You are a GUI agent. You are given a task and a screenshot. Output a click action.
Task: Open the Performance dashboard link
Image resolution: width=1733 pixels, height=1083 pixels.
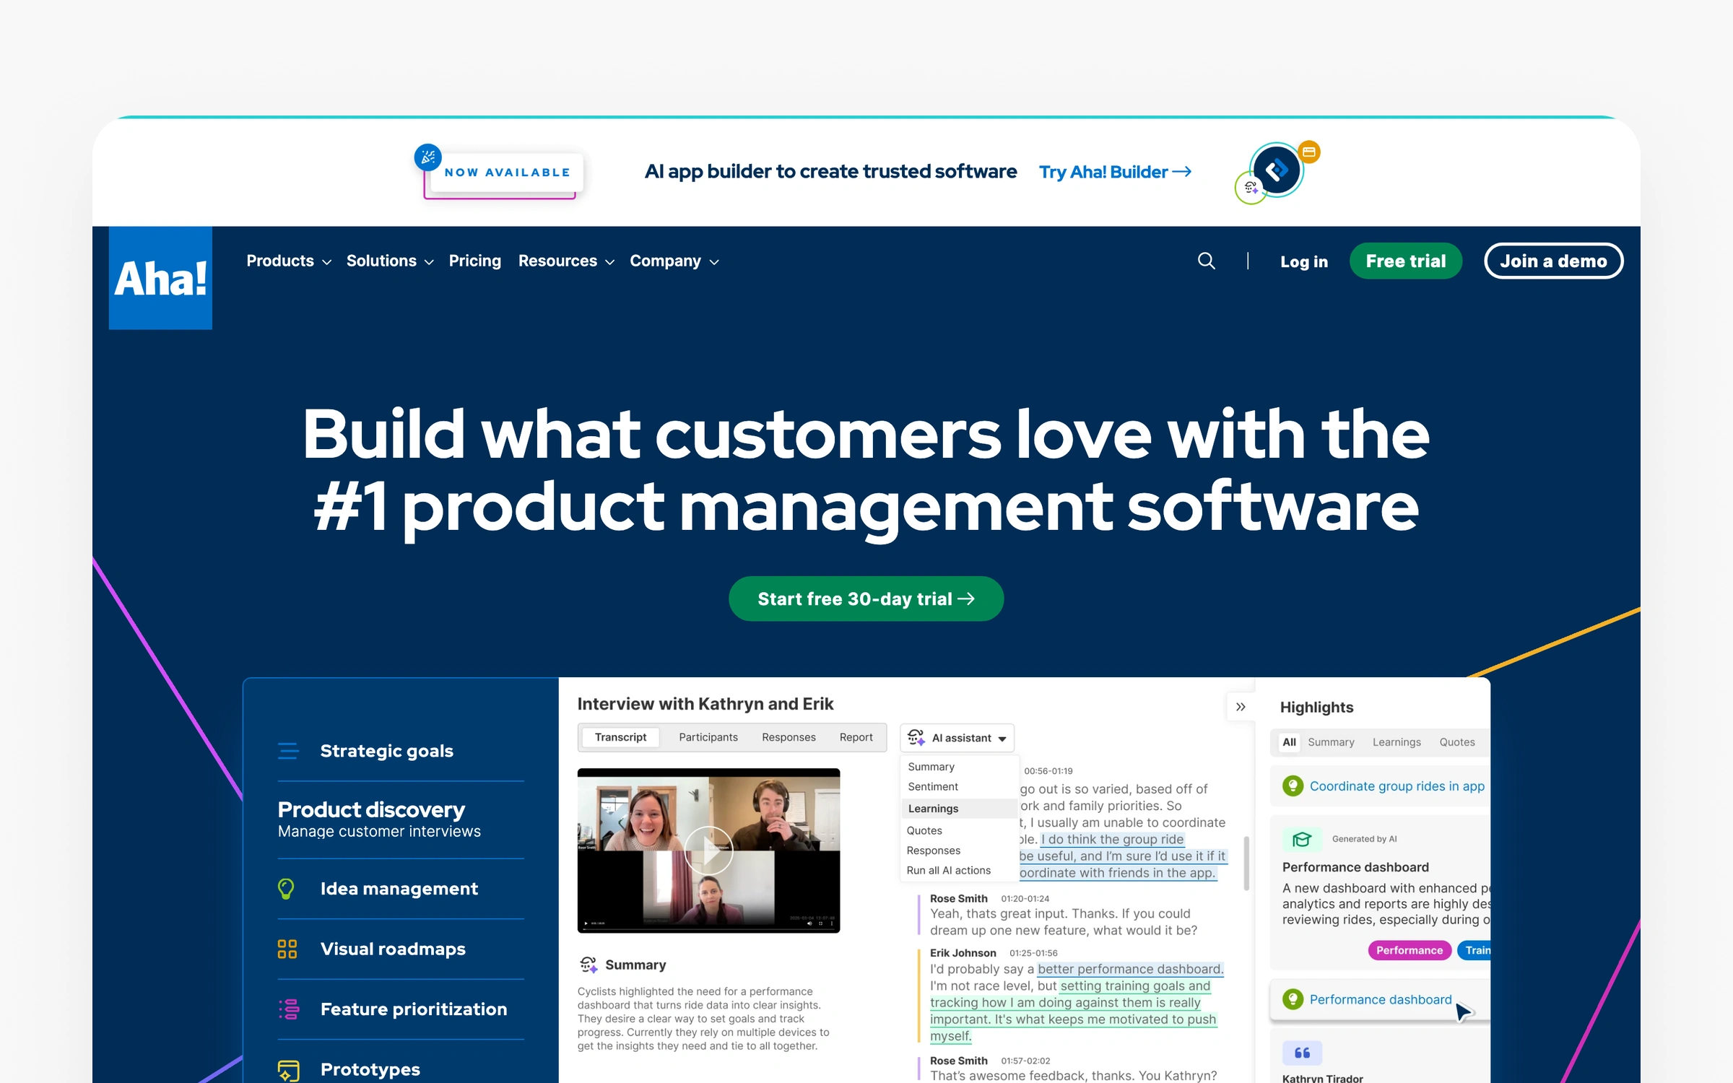tap(1380, 1000)
